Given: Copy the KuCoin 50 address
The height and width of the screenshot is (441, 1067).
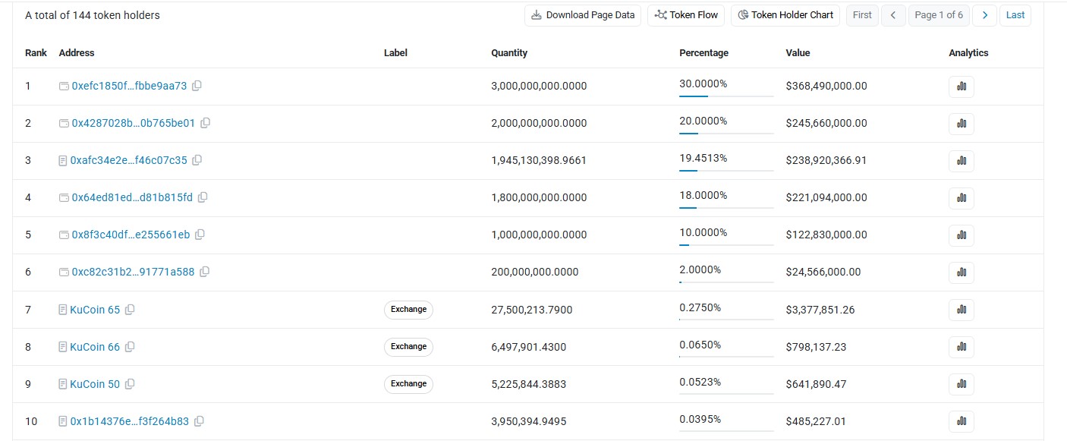Looking at the screenshot, I should click(130, 384).
